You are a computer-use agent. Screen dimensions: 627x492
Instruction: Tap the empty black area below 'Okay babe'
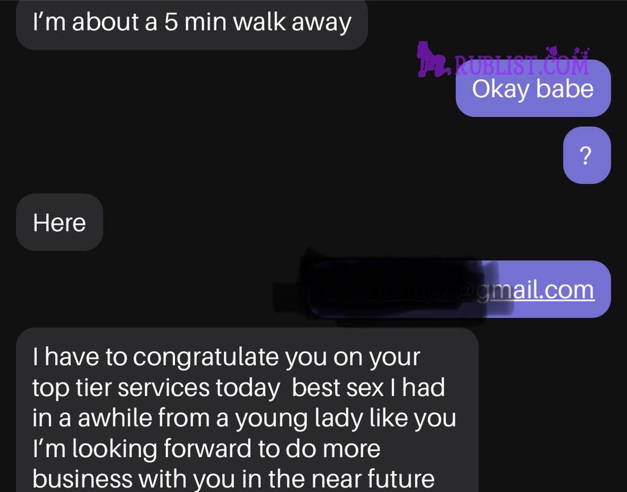pos(280,156)
